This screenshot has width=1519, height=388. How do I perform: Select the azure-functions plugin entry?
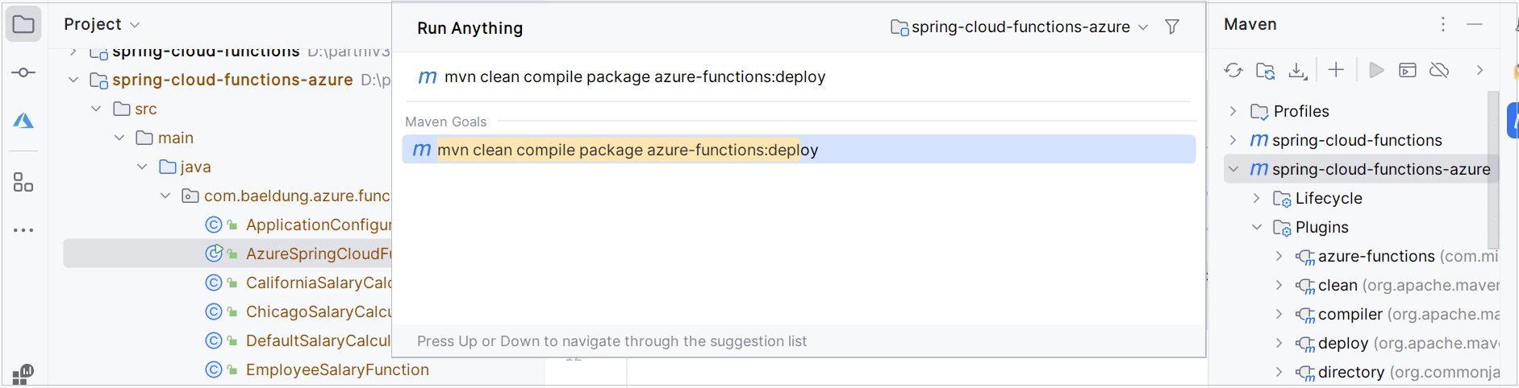coord(1375,256)
